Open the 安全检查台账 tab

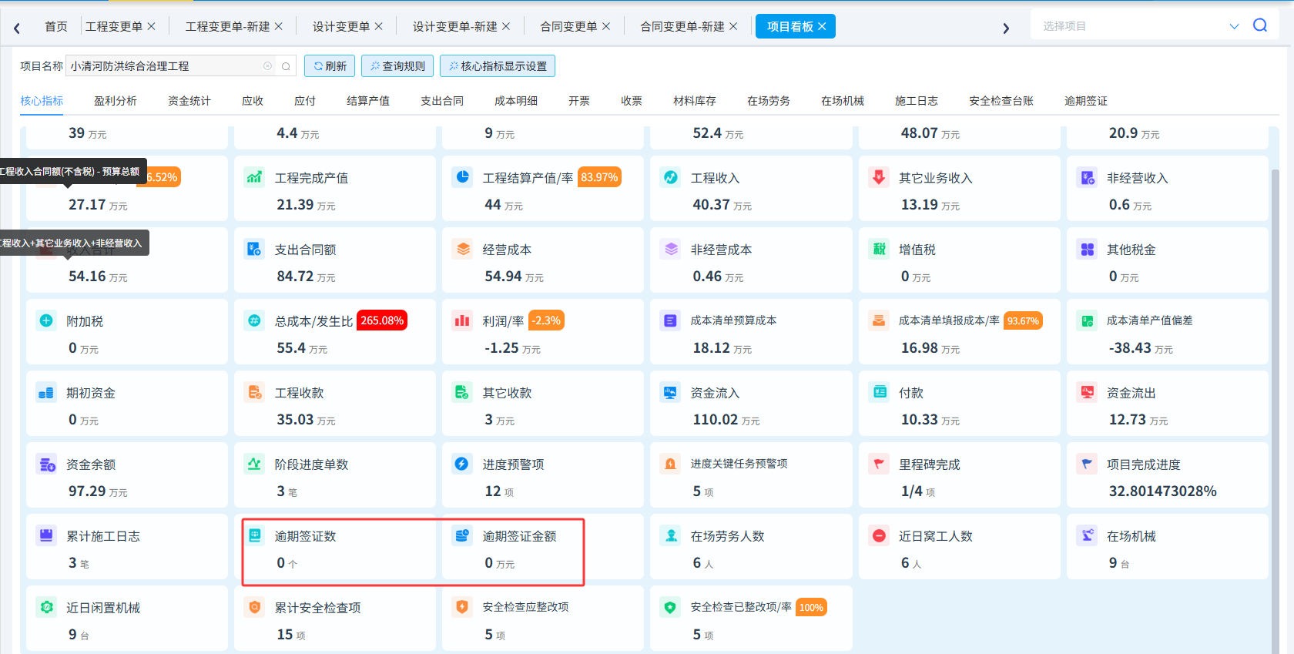(1001, 101)
